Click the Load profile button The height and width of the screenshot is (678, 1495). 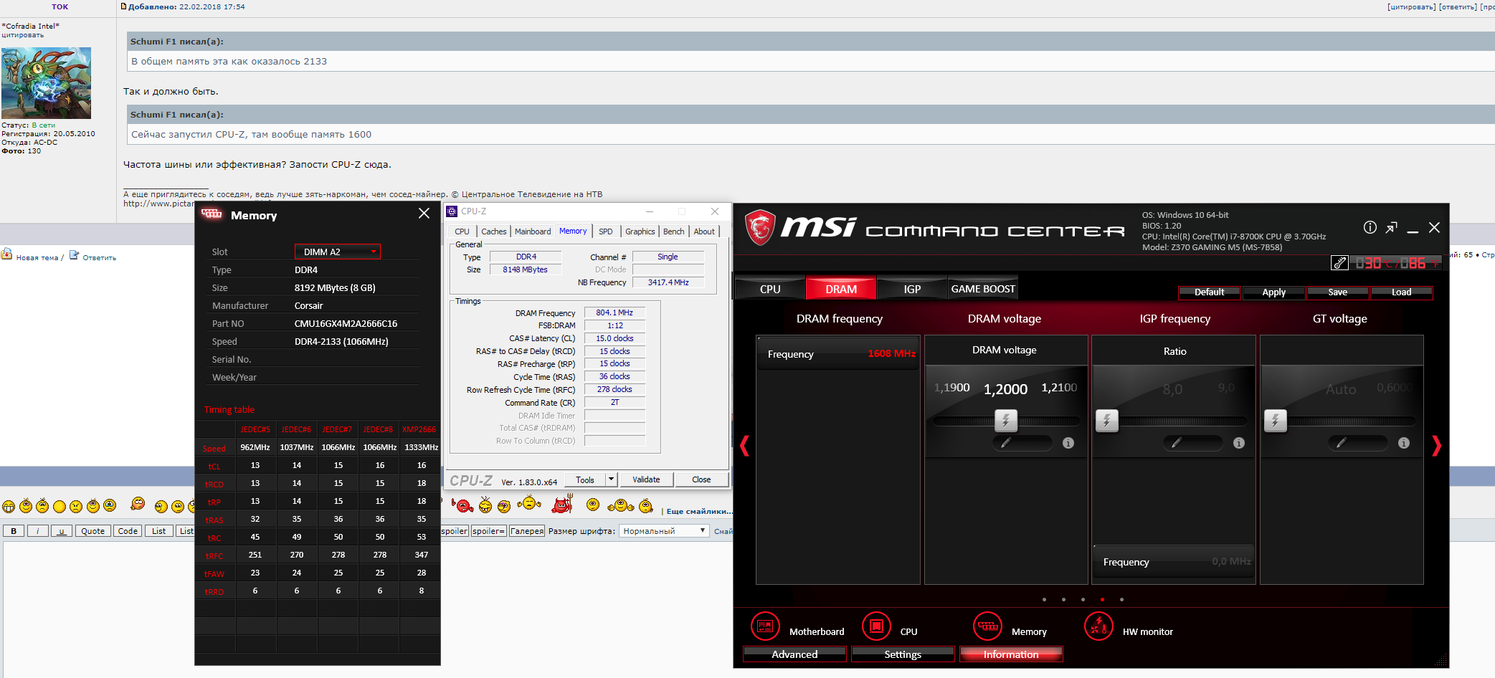click(1401, 292)
